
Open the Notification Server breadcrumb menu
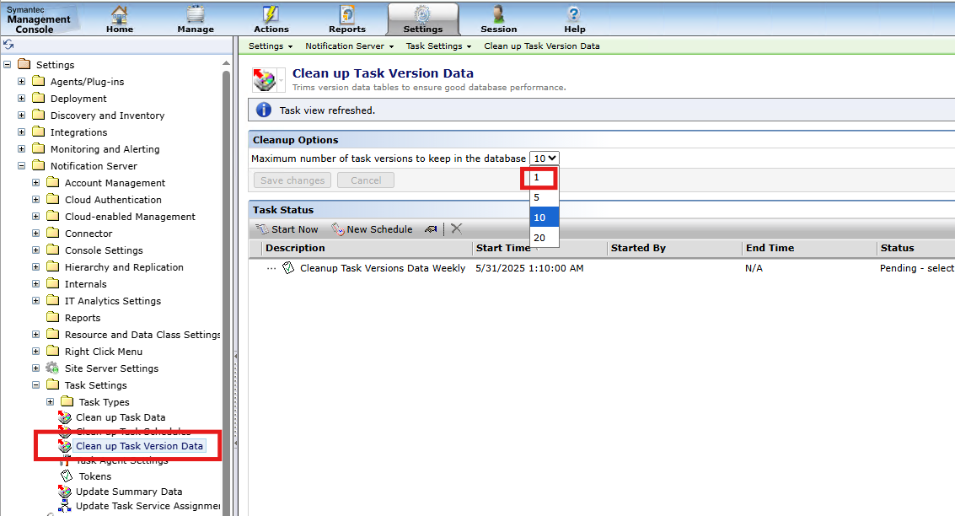349,46
